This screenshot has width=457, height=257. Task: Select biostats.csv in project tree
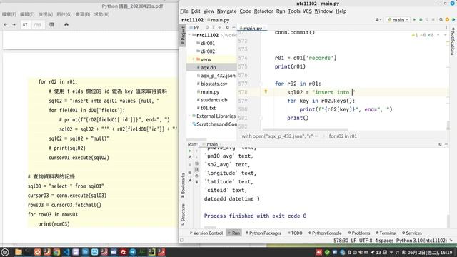point(214,84)
